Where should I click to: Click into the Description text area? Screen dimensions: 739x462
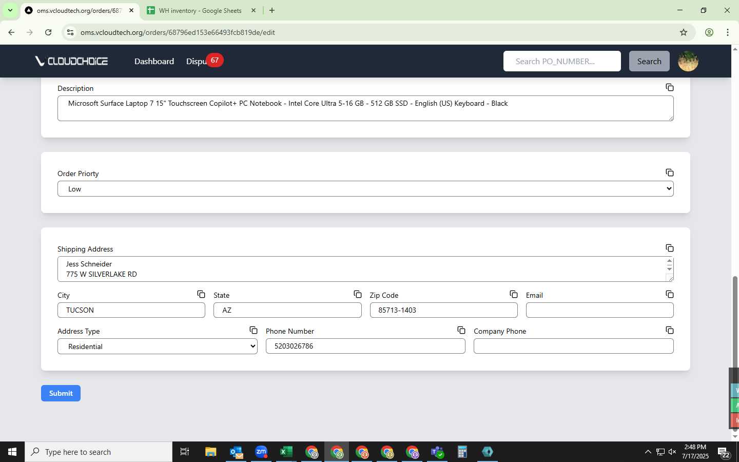click(x=365, y=108)
